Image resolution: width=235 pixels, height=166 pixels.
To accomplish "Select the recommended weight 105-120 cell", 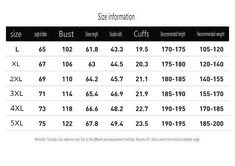I will (x=211, y=49).
